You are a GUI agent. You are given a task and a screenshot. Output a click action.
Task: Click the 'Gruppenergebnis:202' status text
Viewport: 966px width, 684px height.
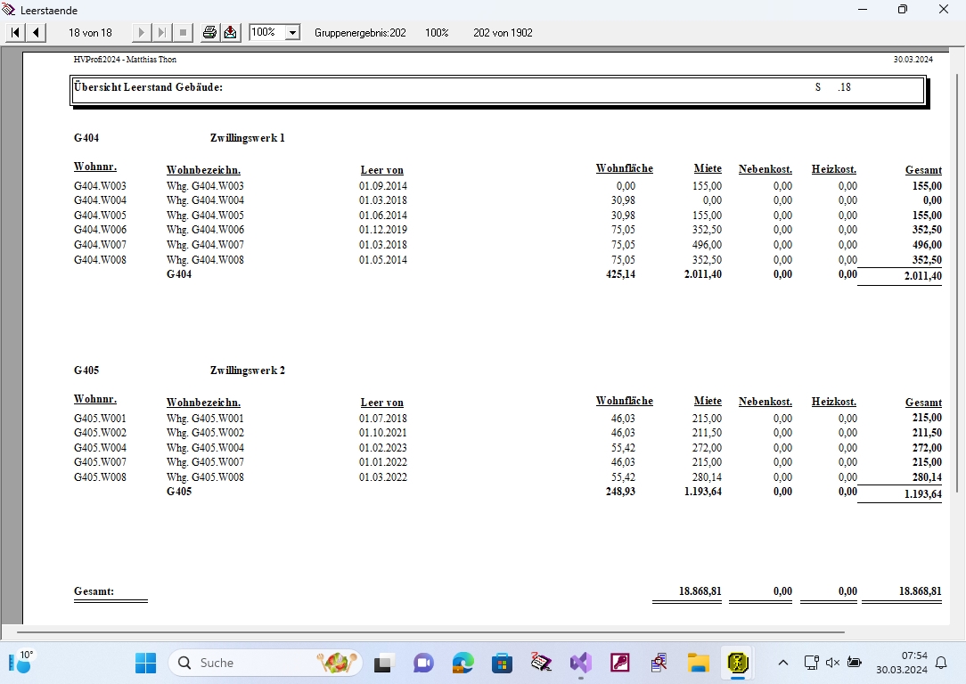pyautogui.click(x=360, y=33)
